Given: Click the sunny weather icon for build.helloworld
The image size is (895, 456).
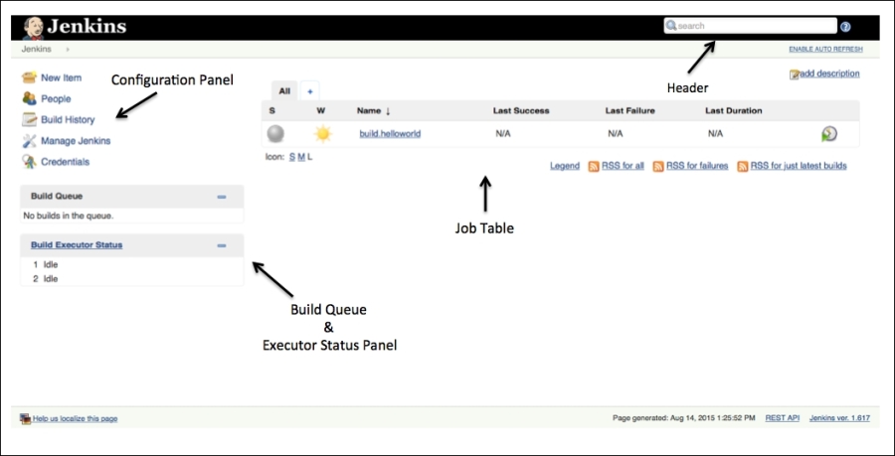Looking at the screenshot, I should pos(322,134).
